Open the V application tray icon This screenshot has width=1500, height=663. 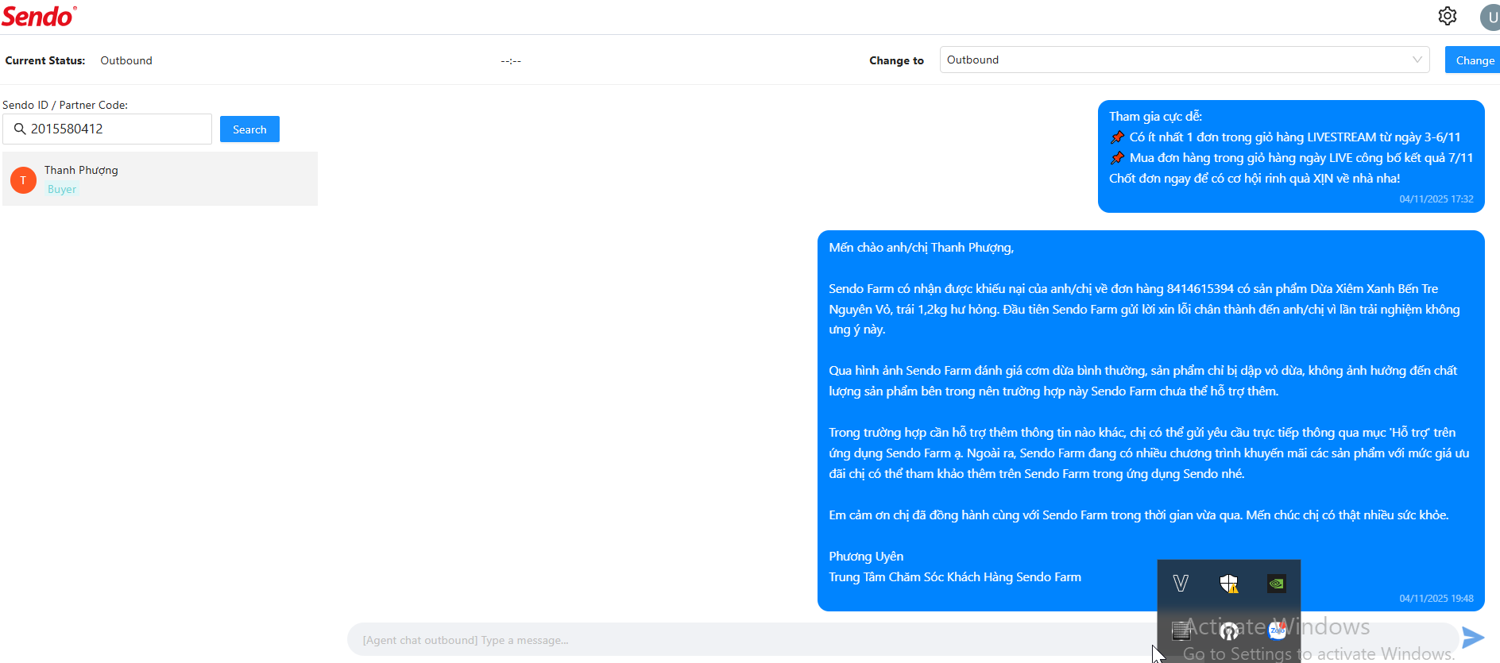pyautogui.click(x=1181, y=584)
